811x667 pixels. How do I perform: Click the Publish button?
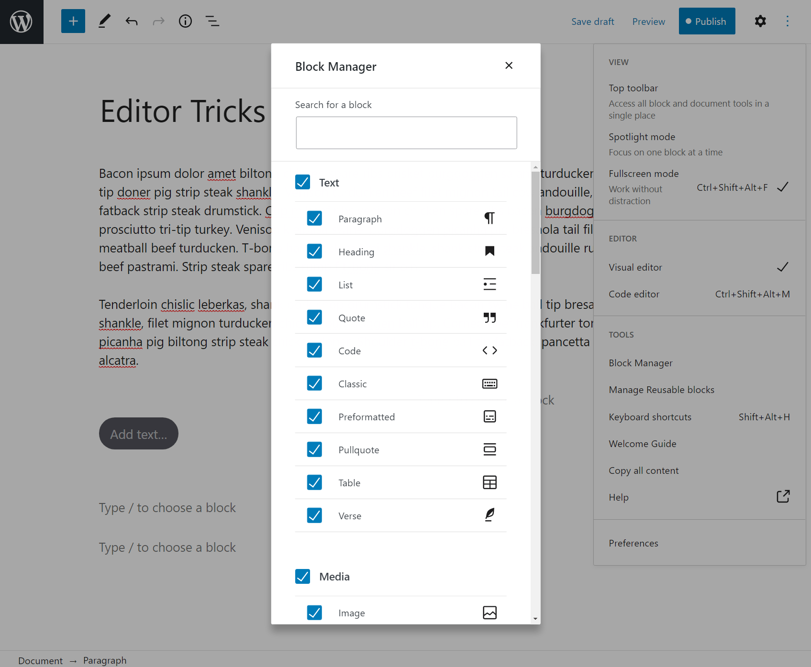[707, 21]
